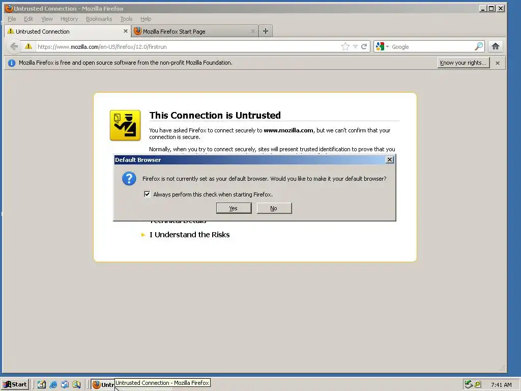Open the File menu
Screen dimensions: 521x391
pyautogui.click(x=12, y=19)
